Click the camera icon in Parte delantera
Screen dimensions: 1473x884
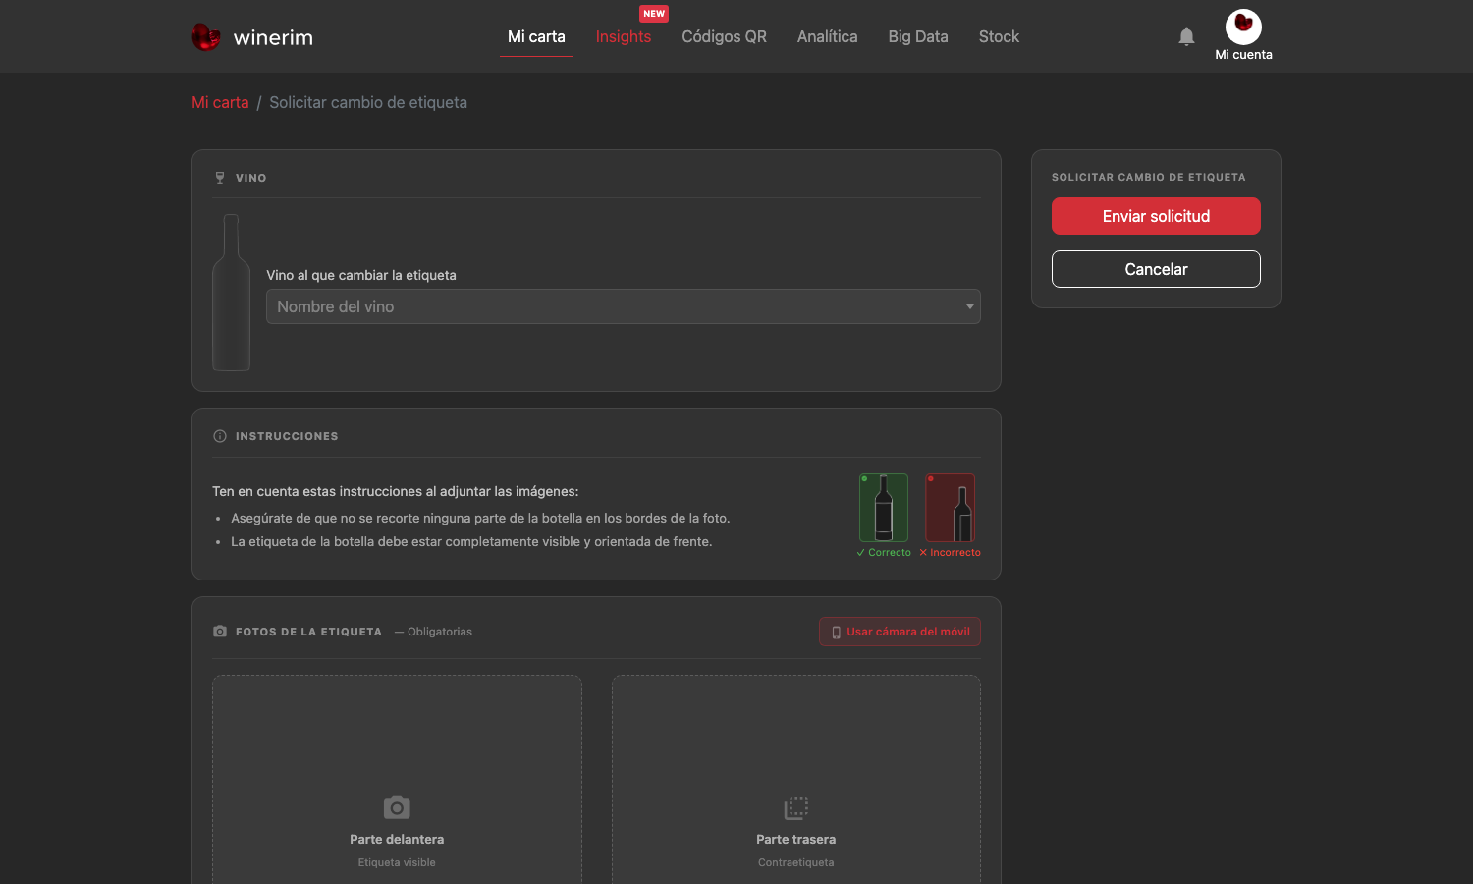click(397, 807)
